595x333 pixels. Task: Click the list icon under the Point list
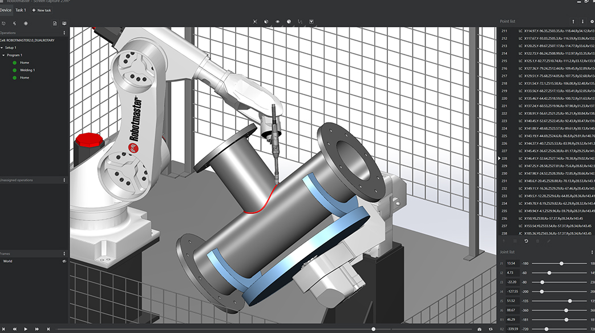515,241
